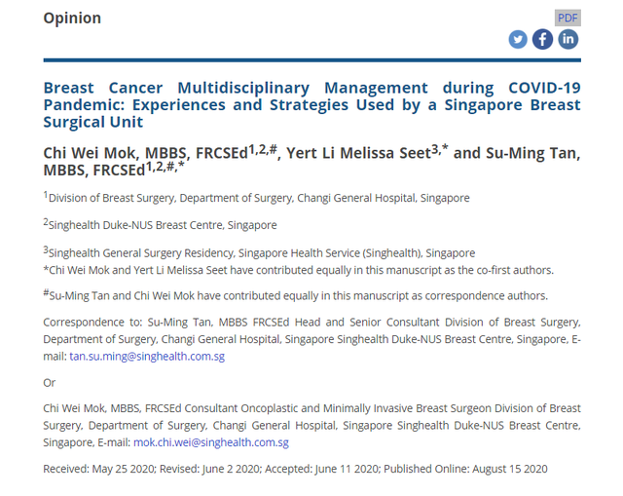623x496 pixels.
Task: Share the article on Facebook
Action: tap(542, 39)
